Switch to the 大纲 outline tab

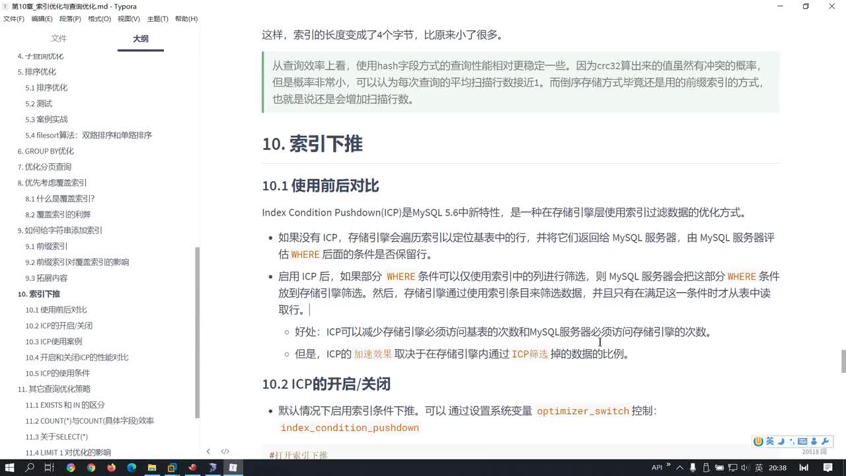click(x=140, y=38)
